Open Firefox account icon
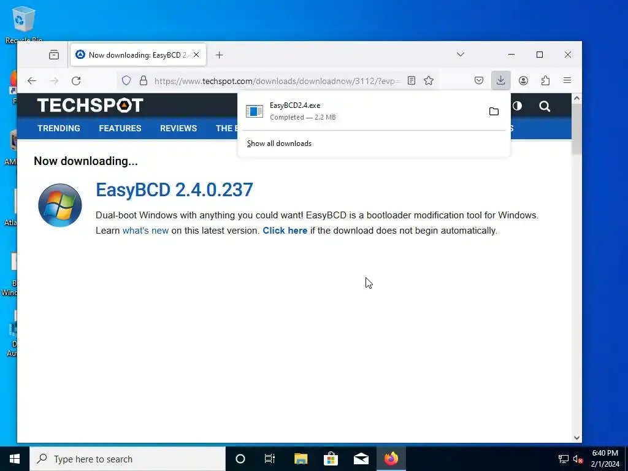This screenshot has width=628, height=471. pyautogui.click(x=523, y=80)
